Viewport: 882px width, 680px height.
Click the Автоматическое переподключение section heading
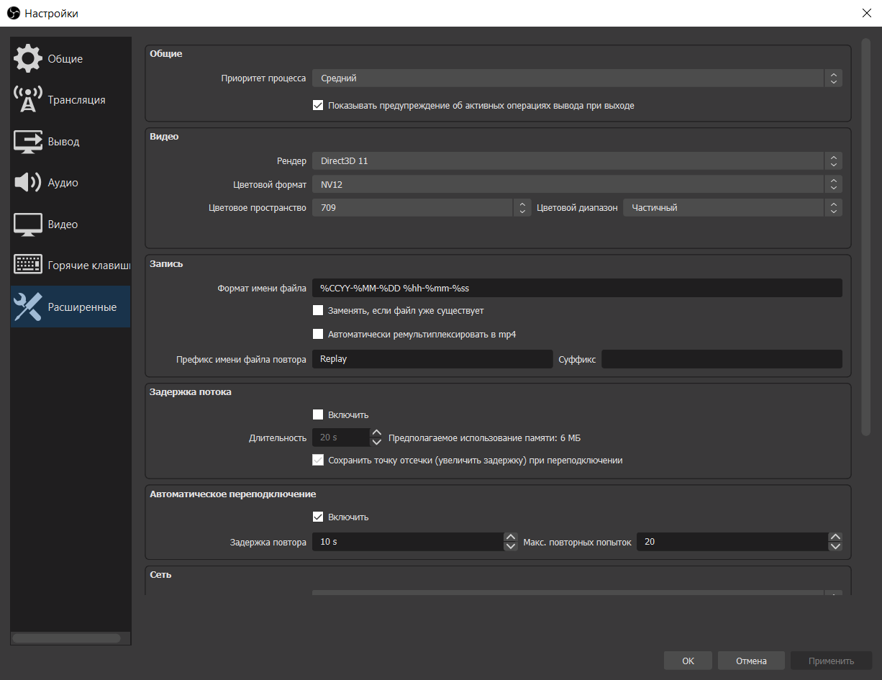(232, 494)
